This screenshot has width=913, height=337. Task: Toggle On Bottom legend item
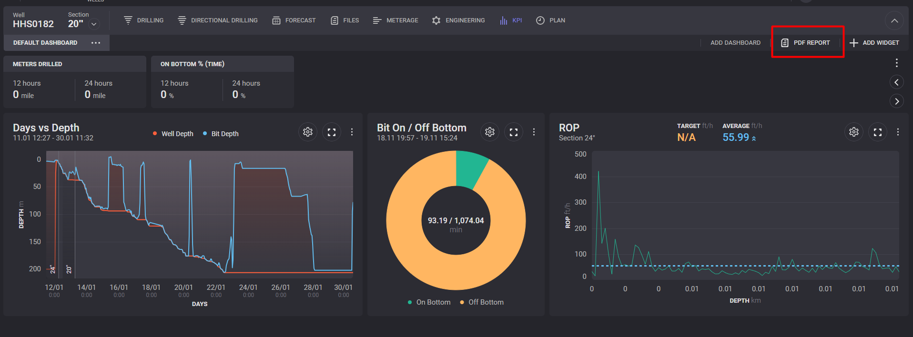pos(429,302)
